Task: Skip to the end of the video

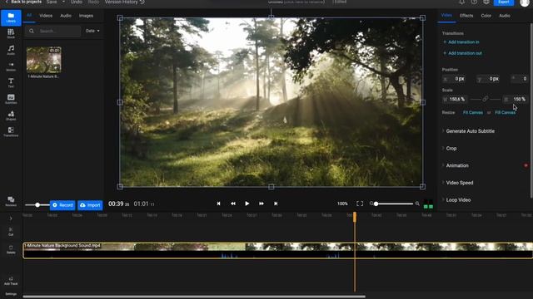Action: coord(276,203)
